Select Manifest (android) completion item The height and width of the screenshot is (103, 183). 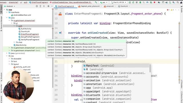(116, 66)
